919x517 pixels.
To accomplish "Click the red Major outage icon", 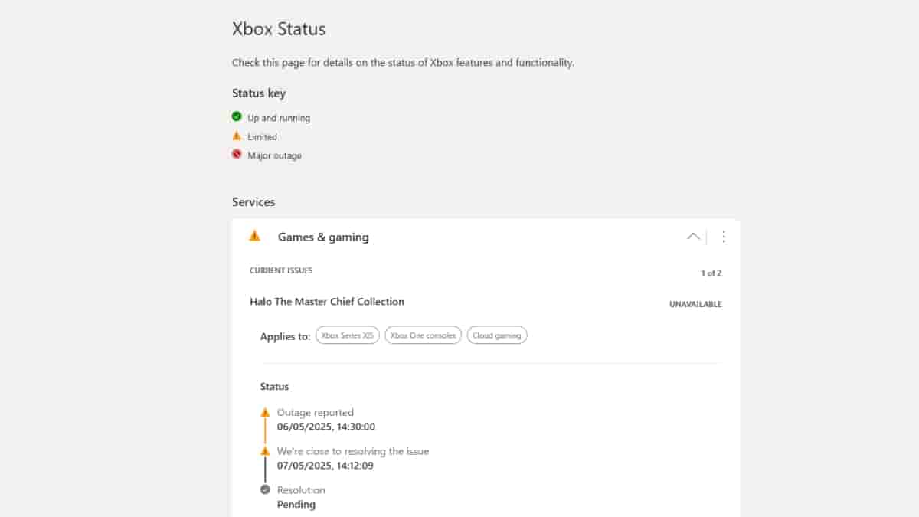I will click(x=237, y=155).
